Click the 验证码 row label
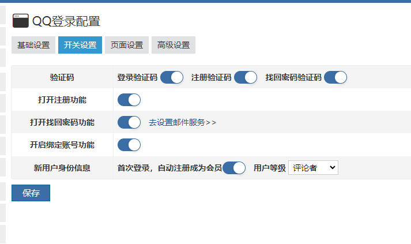The height and width of the screenshot is (244, 411). point(62,77)
